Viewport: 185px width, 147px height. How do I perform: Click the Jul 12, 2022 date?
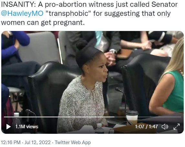coord(38,142)
